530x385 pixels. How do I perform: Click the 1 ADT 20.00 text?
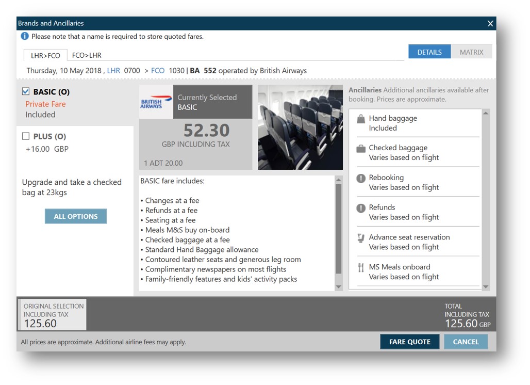[163, 163]
